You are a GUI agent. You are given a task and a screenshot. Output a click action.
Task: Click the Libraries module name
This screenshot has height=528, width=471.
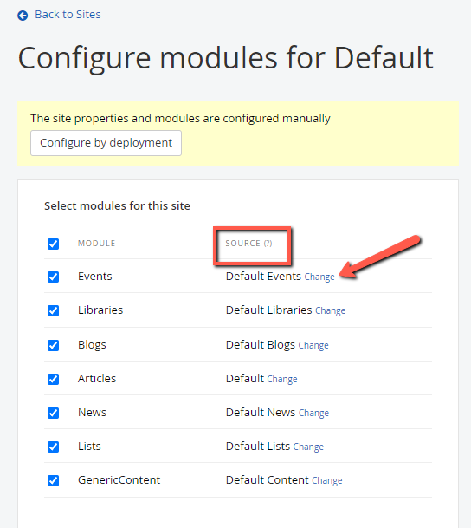pos(100,310)
